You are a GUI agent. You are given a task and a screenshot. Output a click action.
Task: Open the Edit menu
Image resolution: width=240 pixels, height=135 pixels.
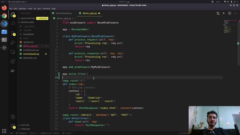pos(15,9)
